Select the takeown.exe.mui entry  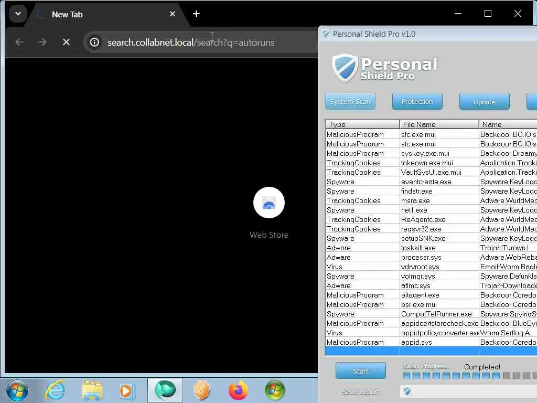[x=431, y=163]
